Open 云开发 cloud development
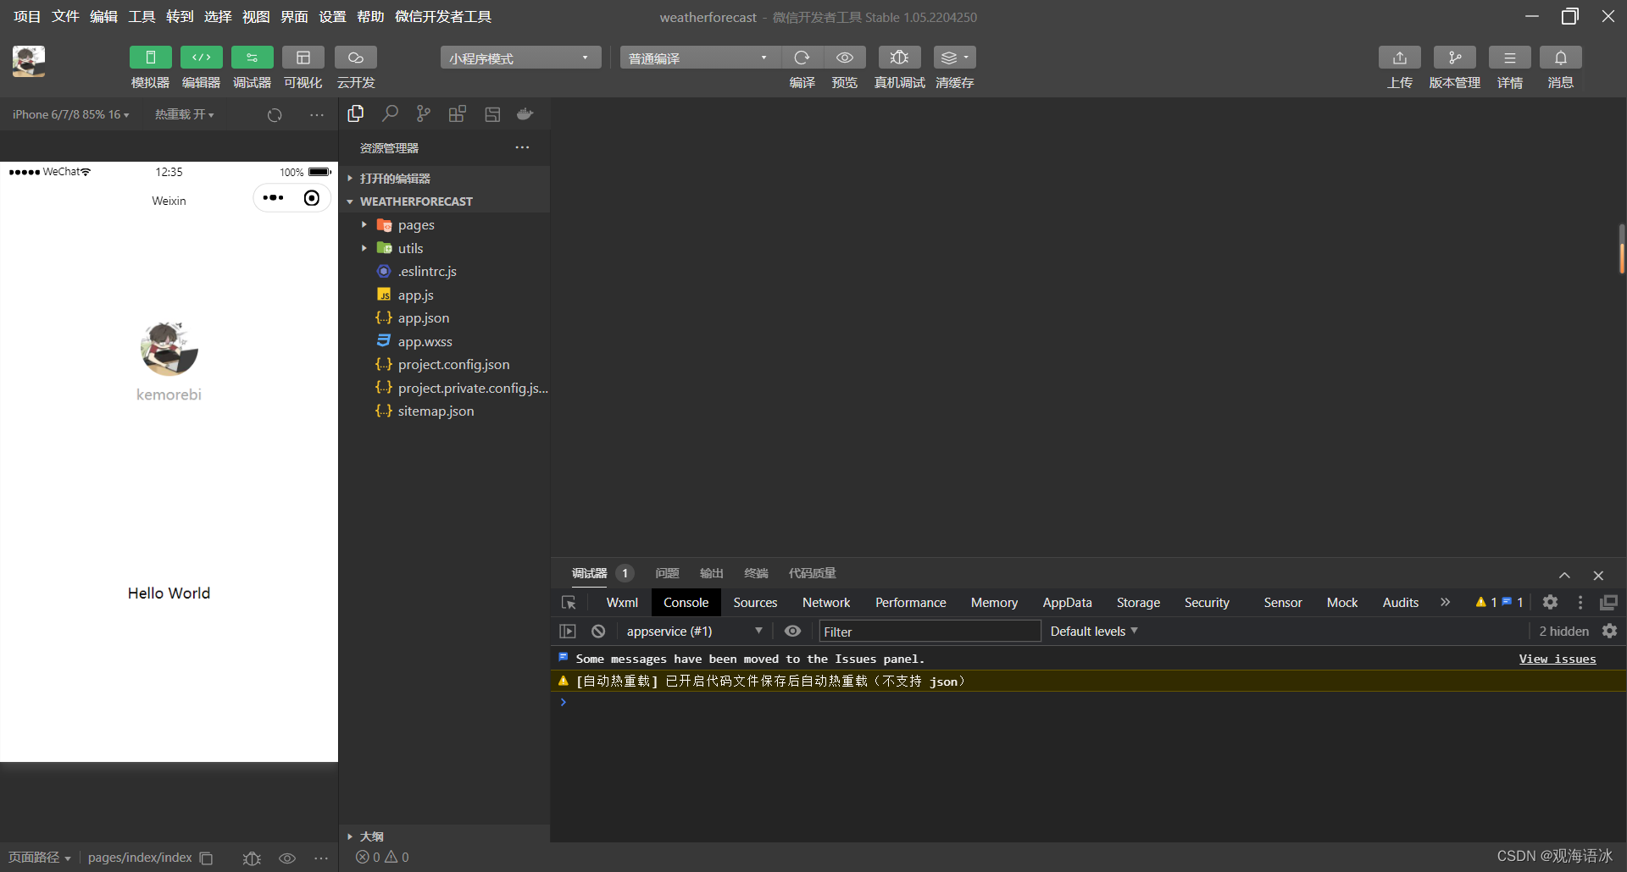 (x=356, y=58)
